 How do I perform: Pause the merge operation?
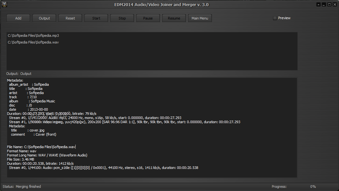148,18
